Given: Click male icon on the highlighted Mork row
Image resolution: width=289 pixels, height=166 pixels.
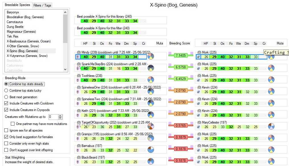Looking at the screenshot, I should 198,57.
